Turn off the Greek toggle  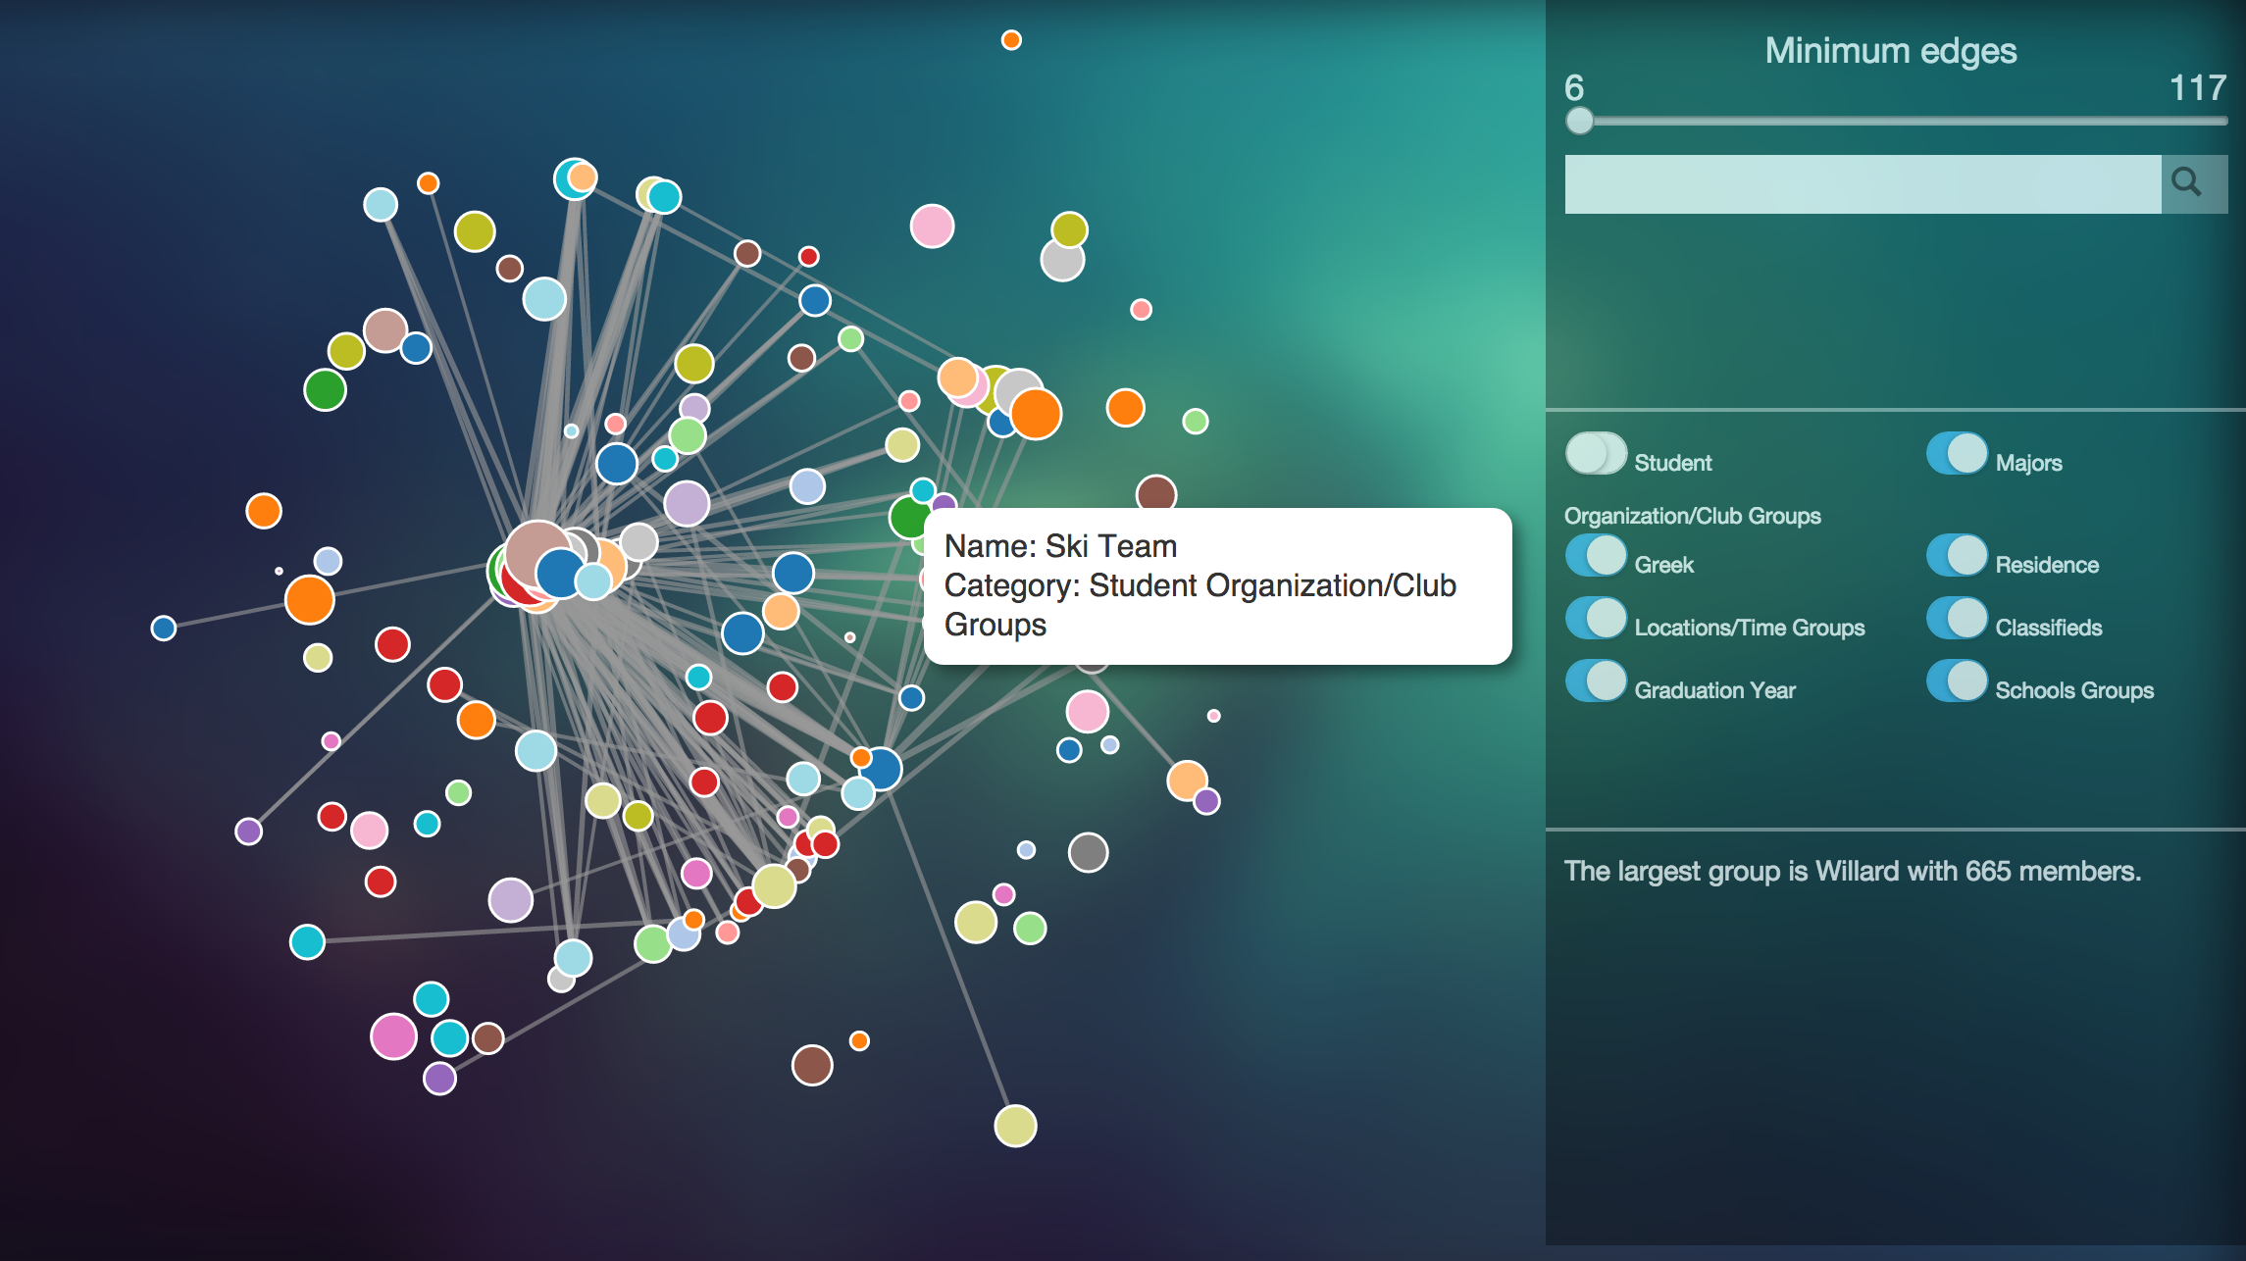(1596, 556)
